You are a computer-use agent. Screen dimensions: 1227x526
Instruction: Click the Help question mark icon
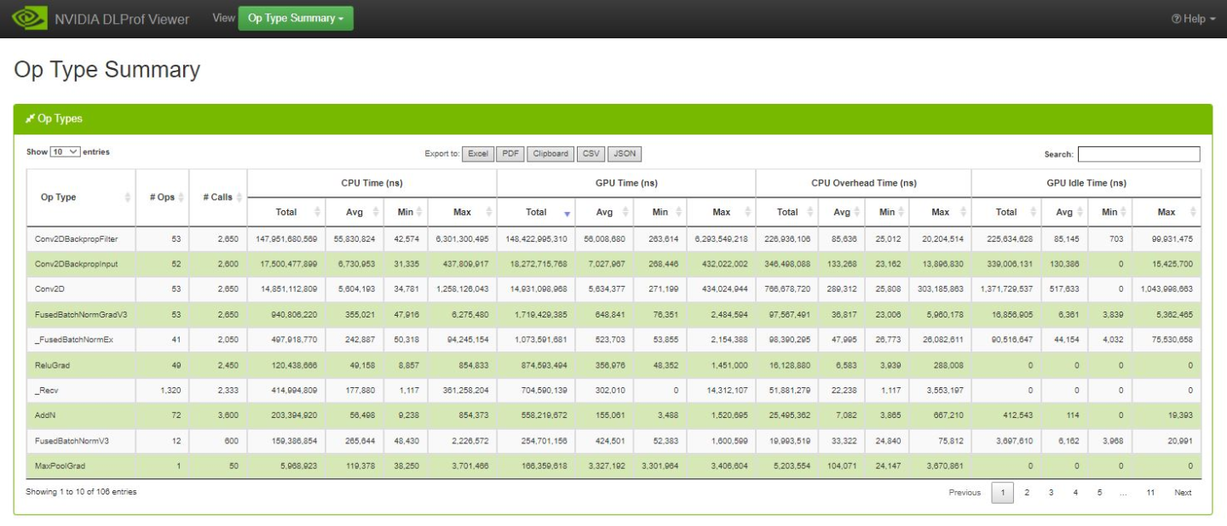click(x=1176, y=19)
